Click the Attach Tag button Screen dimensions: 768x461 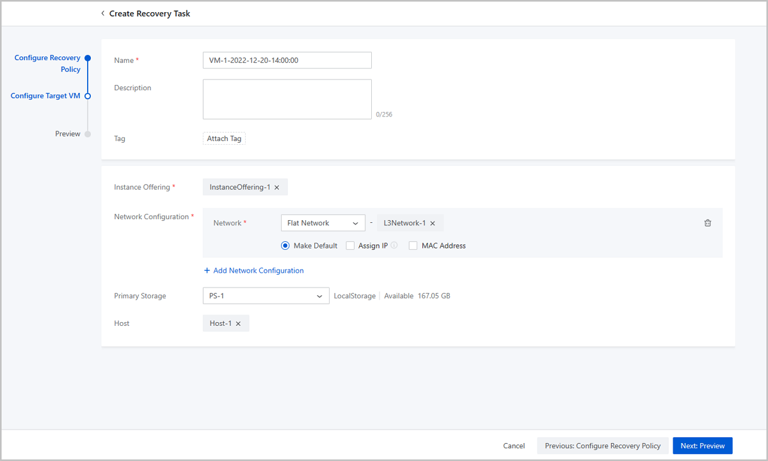tap(224, 138)
